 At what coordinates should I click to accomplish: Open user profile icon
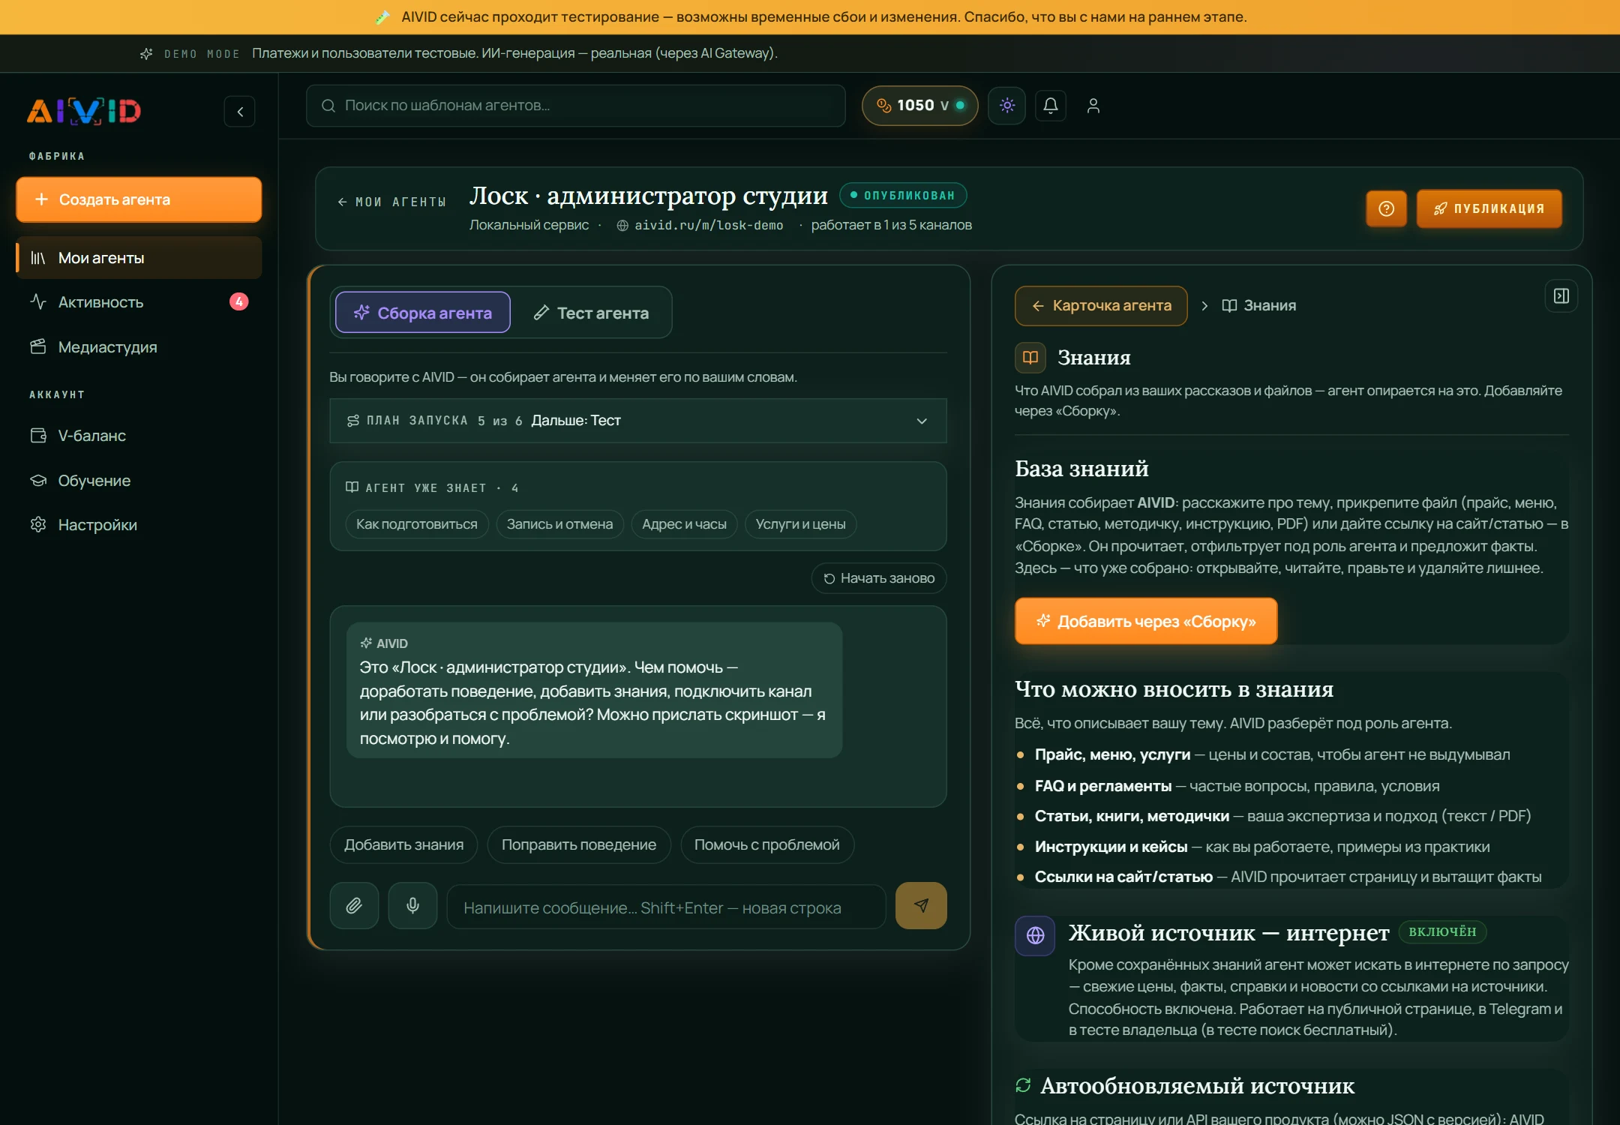[x=1093, y=106]
